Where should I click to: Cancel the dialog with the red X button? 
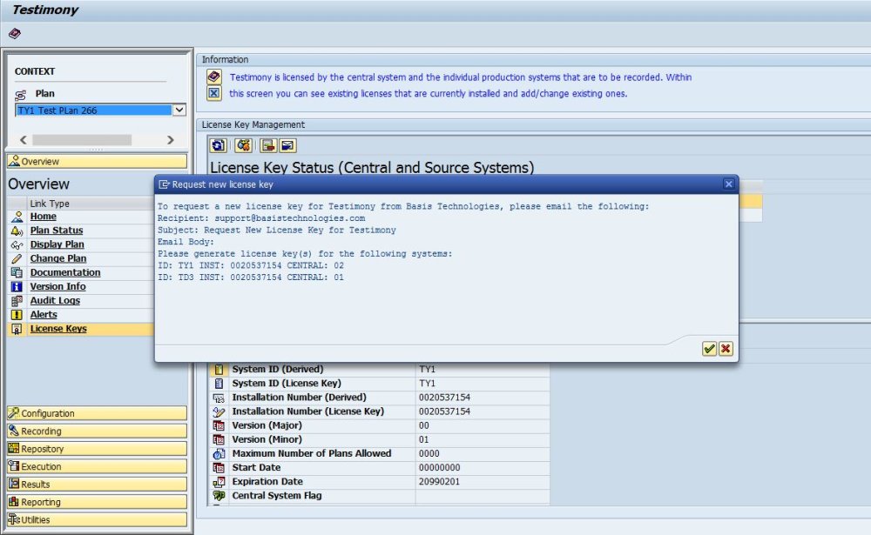(x=726, y=349)
